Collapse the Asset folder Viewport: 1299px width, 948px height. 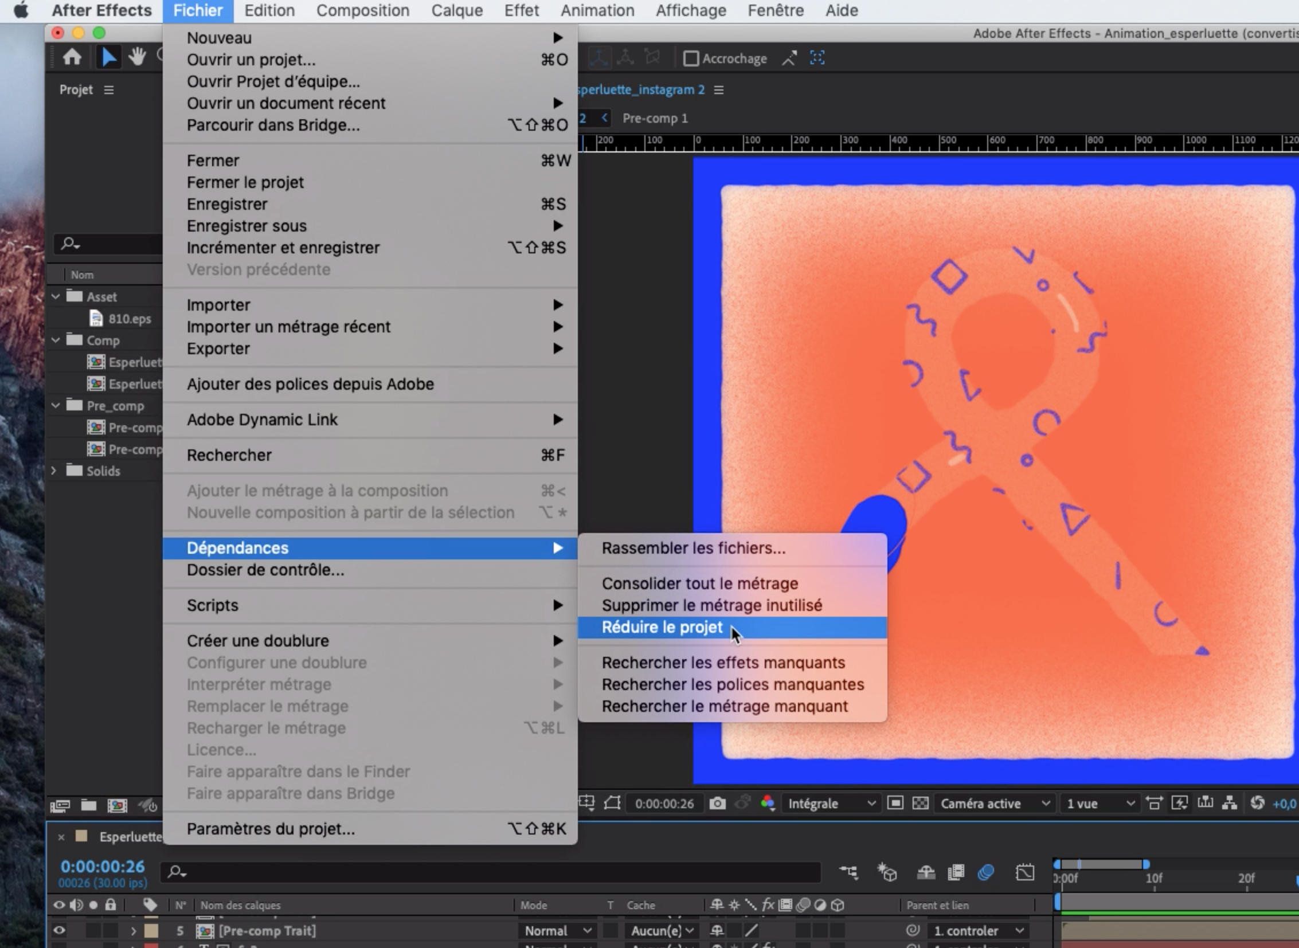pos(56,297)
